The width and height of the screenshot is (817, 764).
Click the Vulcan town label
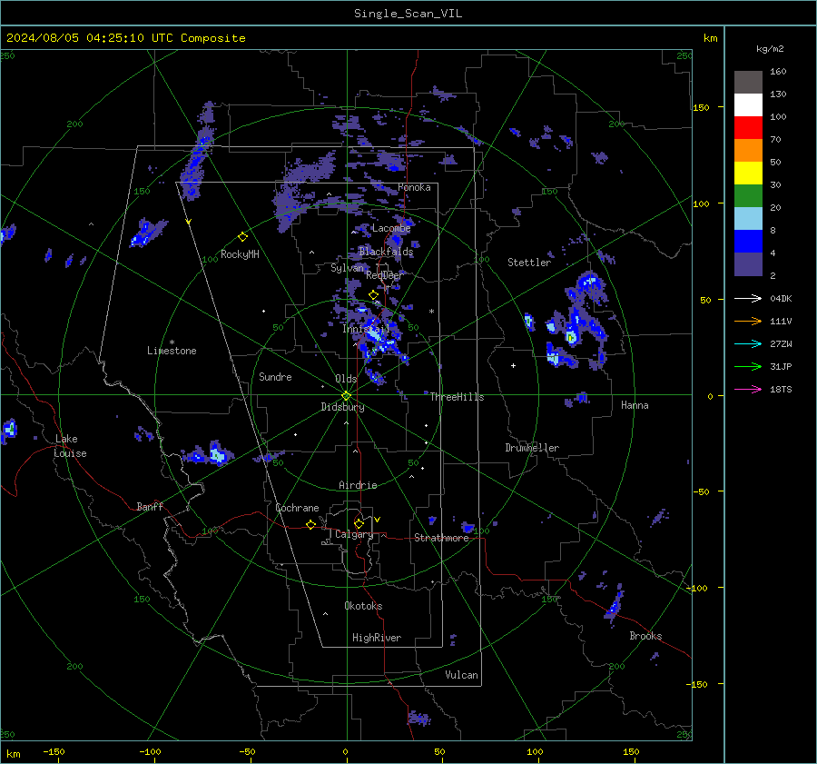461,675
